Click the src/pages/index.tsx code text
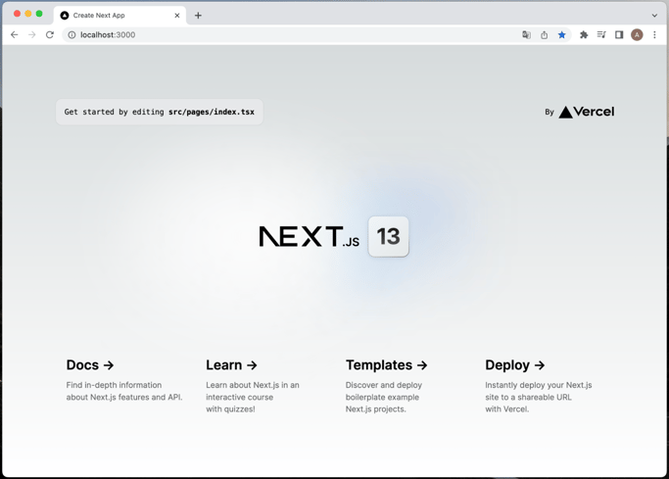This screenshot has width=669, height=479. pyautogui.click(x=212, y=112)
